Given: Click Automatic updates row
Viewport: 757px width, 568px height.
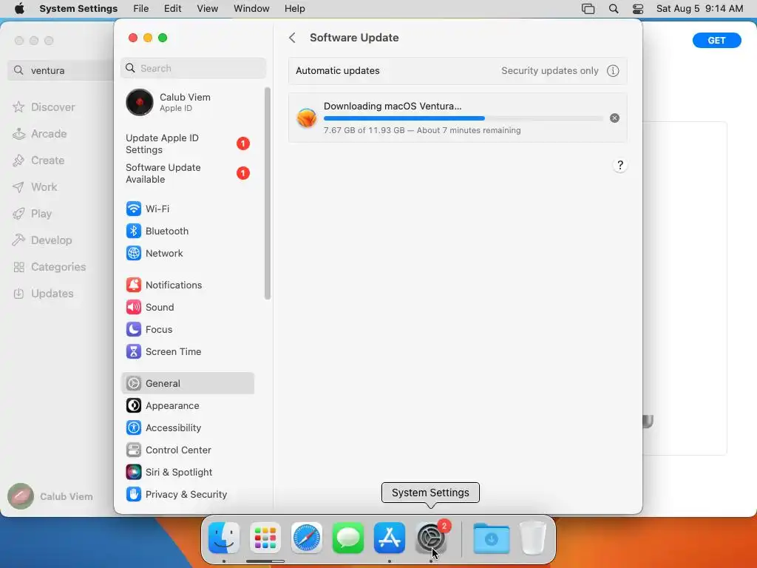Looking at the screenshot, I should click(x=458, y=71).
